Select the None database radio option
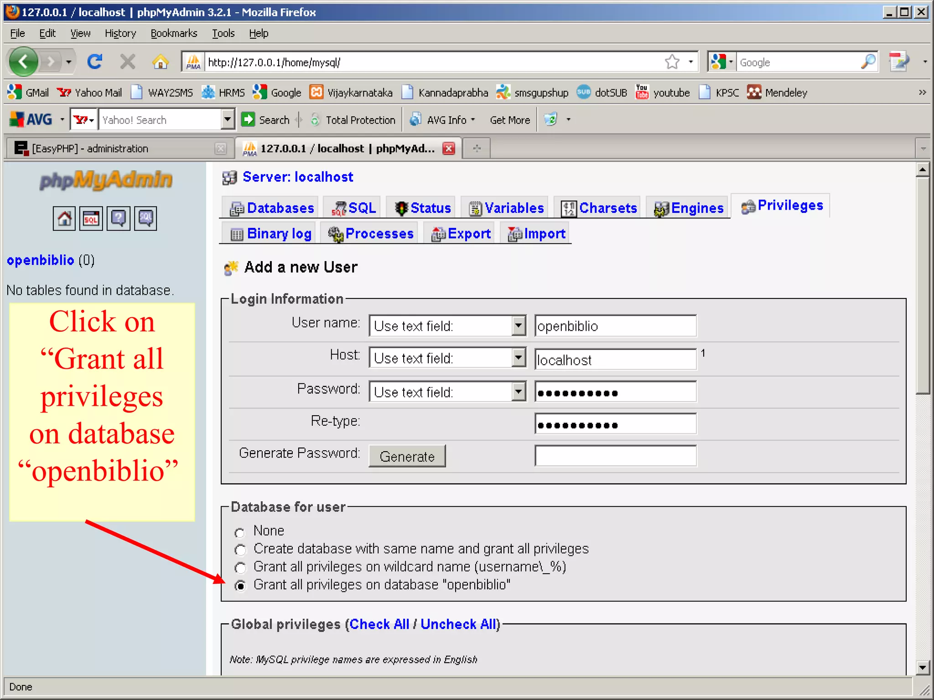Viewport: 934px width, 700px height. 240,532
